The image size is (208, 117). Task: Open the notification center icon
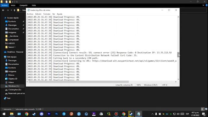[x=204, y=114]
